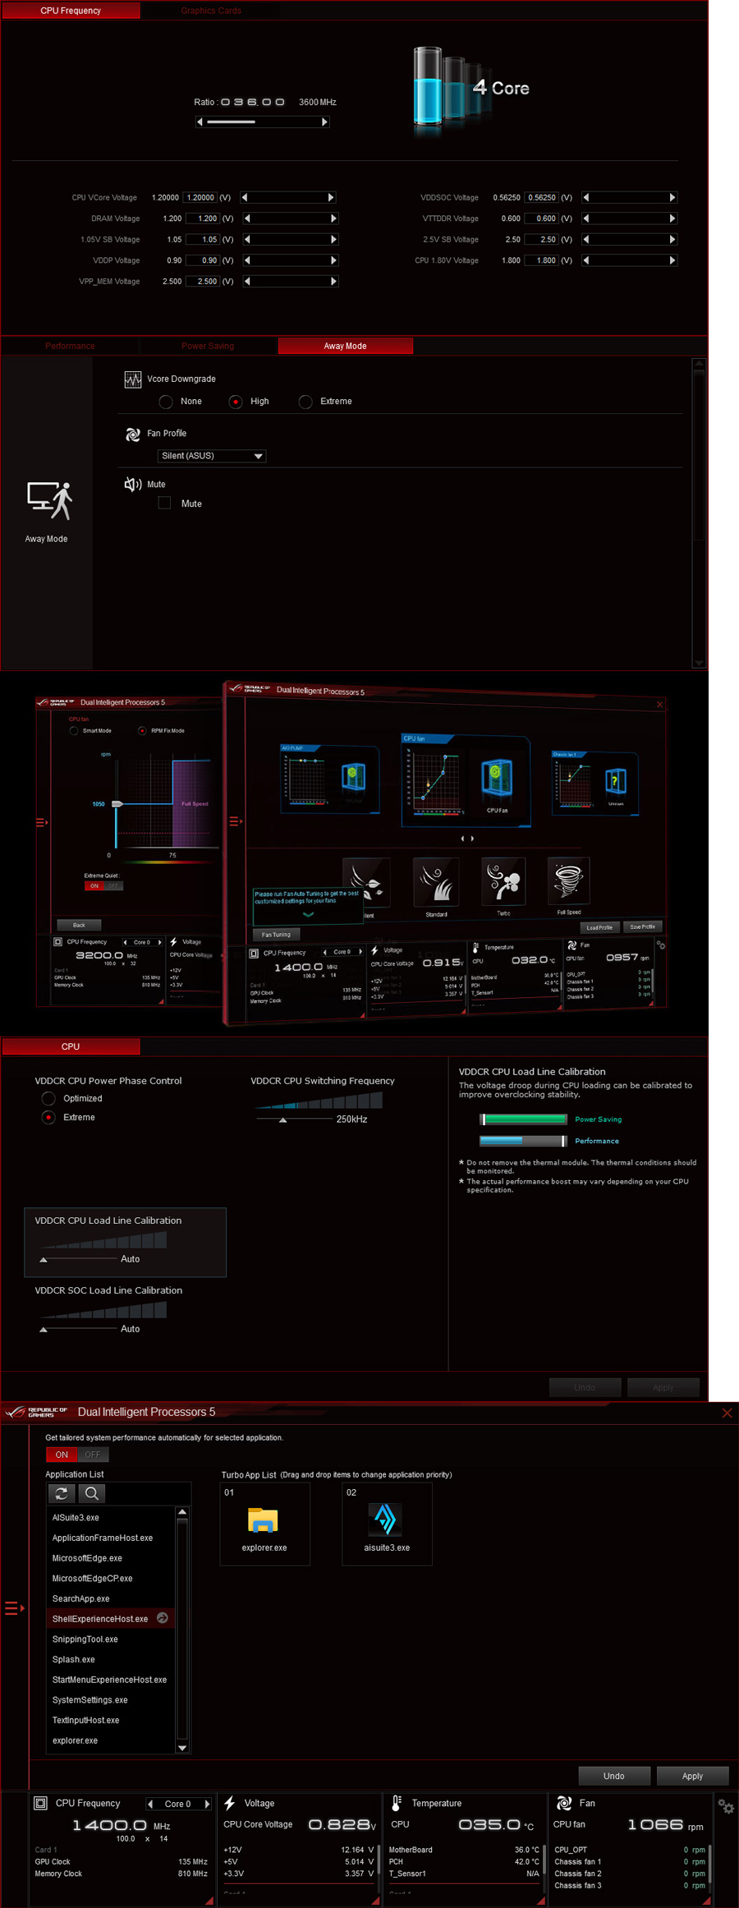Switch to the CPU Frequency tab
The image size is (739, 1908).
pyautogui.click(x=71, y=11)
